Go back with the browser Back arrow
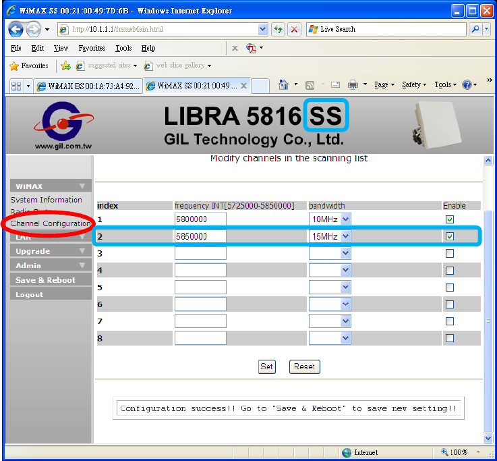The width and height of the screenshot is (497, 461). [16, 30]
